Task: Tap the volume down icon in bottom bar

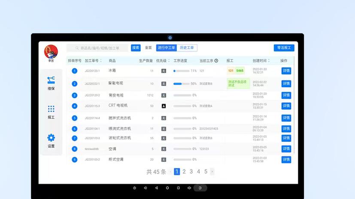Action: [x=146, y=188]
